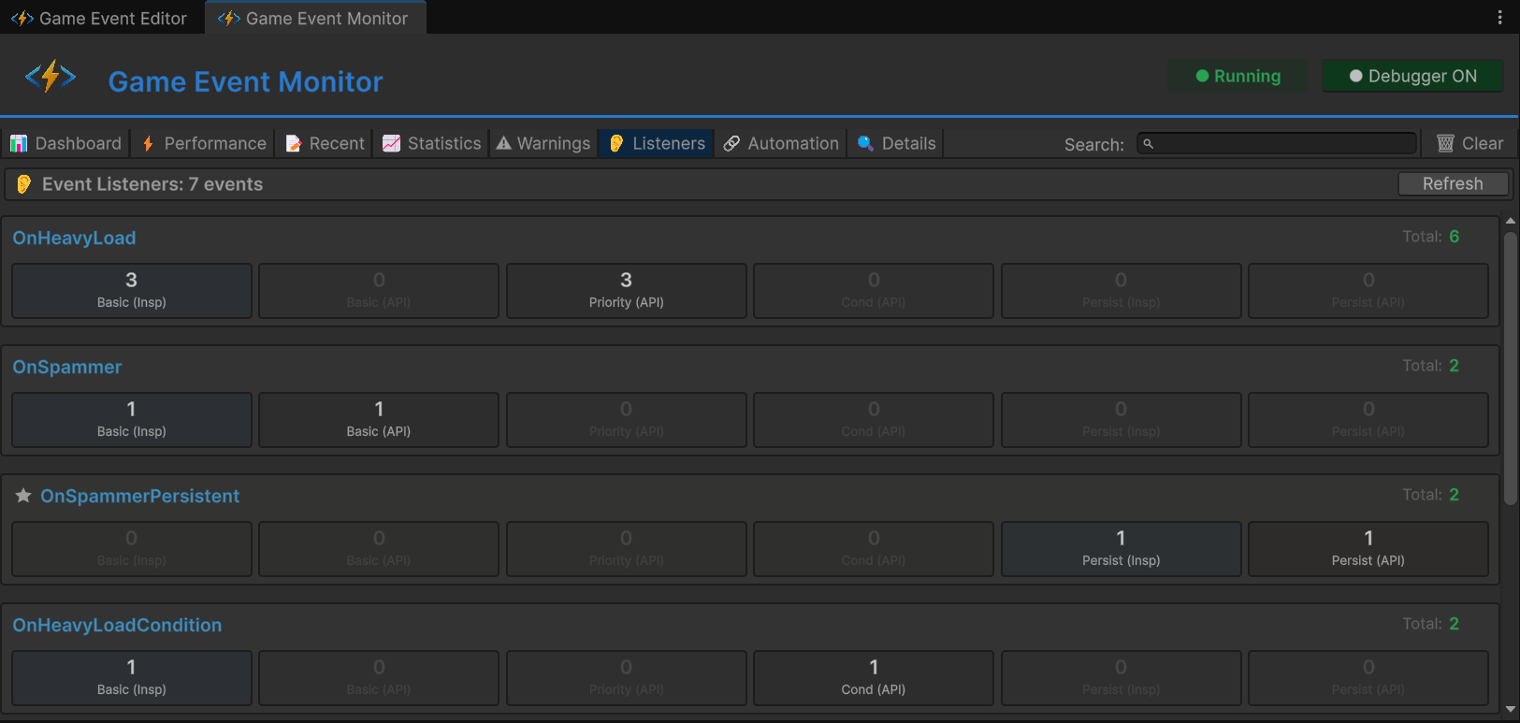Image resolution: width=1520 pixels, height=723 pixels.
Task: Select the Priority (API) cell in OnHeavyLoad
Action: click(626, 291)
